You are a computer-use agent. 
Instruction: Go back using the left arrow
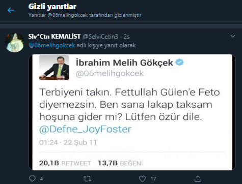click(x=11, y=10)
